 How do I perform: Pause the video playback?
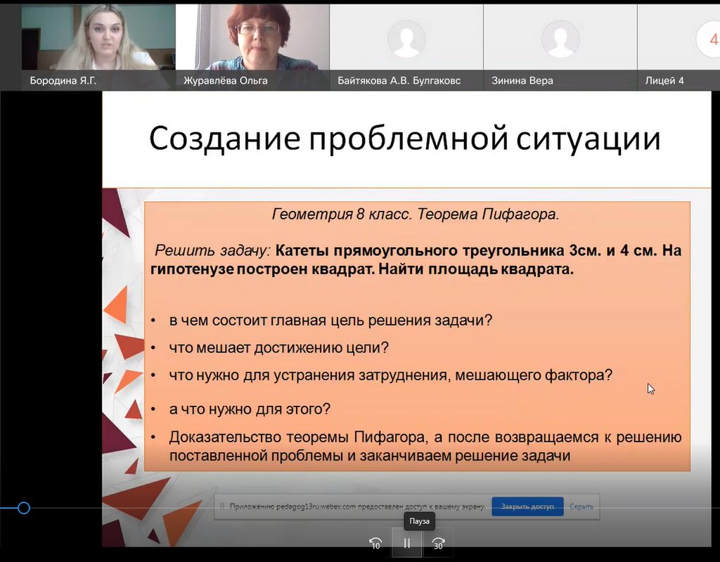pos(406,543)
